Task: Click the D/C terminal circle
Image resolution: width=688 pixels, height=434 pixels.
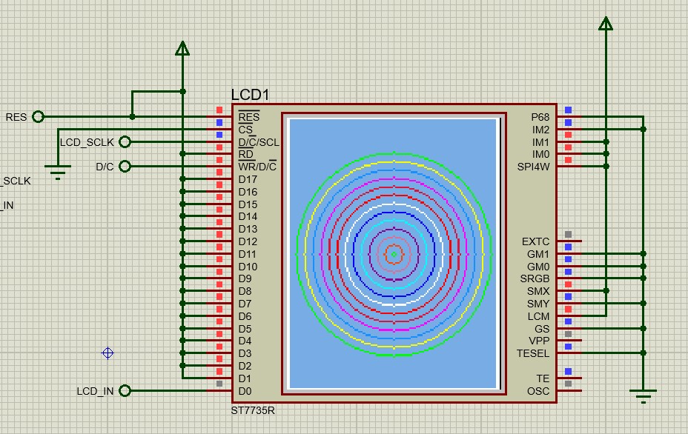Action: click(x=125, y=167)
